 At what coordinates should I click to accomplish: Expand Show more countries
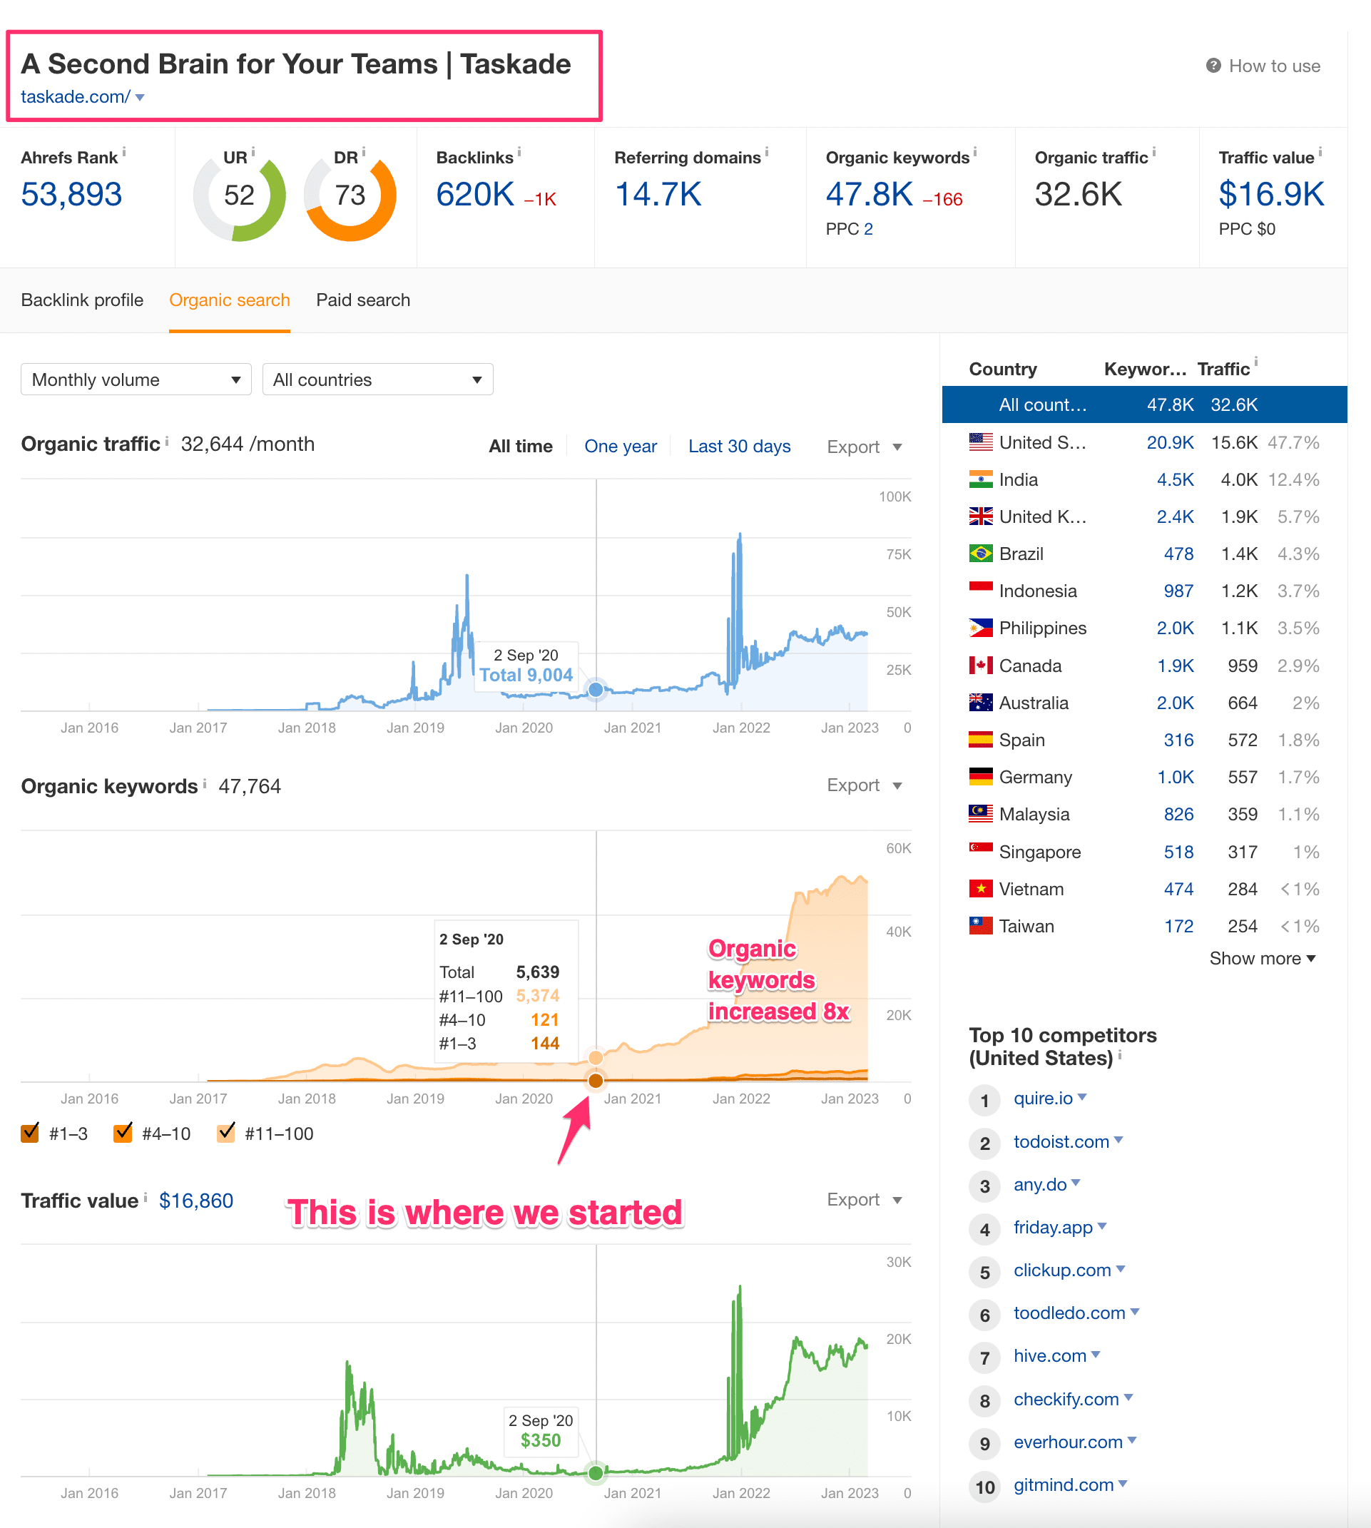click(x=1263, y=957)
